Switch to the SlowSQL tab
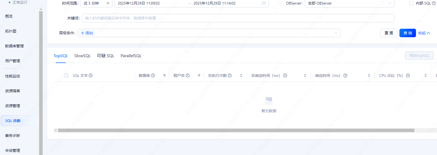This screenshot has width=437, height=155. pos(82,56)
